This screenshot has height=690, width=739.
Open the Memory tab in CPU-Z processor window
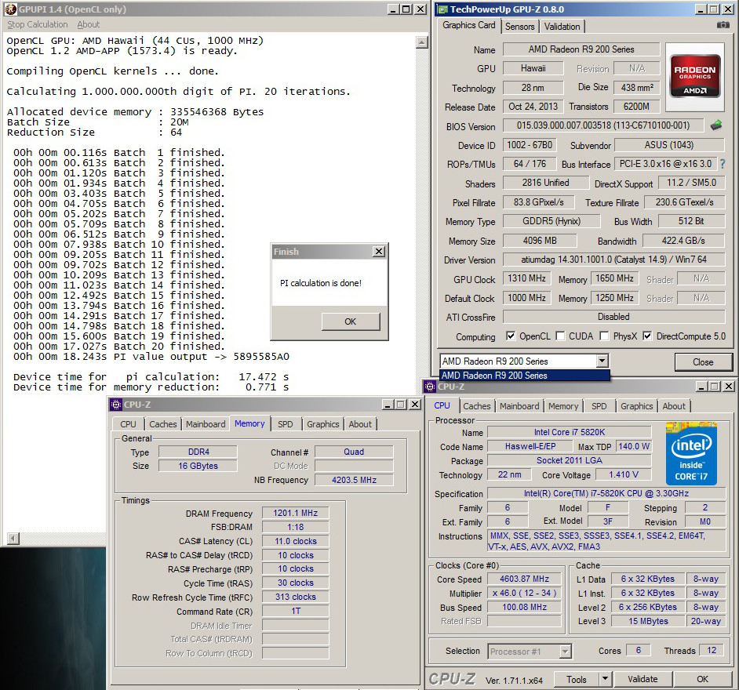tap(562, 406)
